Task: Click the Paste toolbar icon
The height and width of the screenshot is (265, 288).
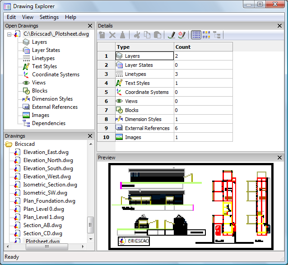Action: (158, 35)
